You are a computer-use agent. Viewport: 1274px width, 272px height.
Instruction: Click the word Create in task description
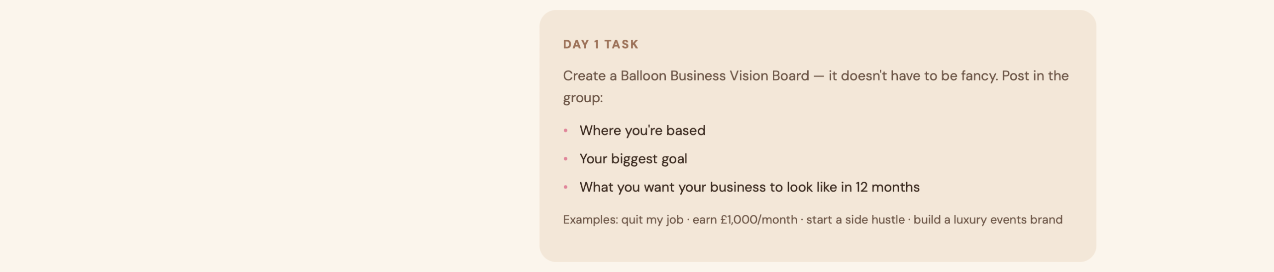584,75
